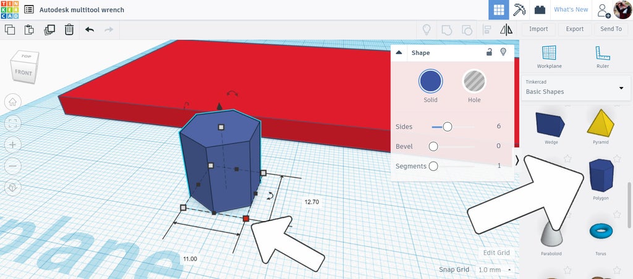Click the Export button

click(x=574, y=29)
